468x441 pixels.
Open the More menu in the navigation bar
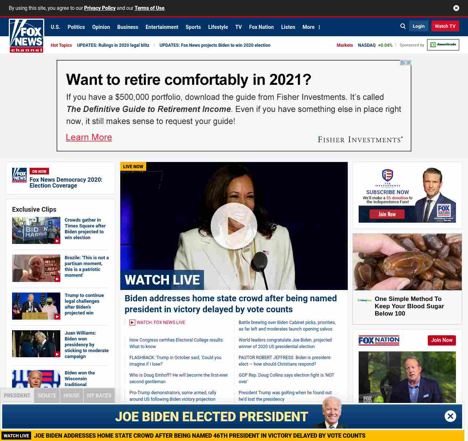point(311,27)
